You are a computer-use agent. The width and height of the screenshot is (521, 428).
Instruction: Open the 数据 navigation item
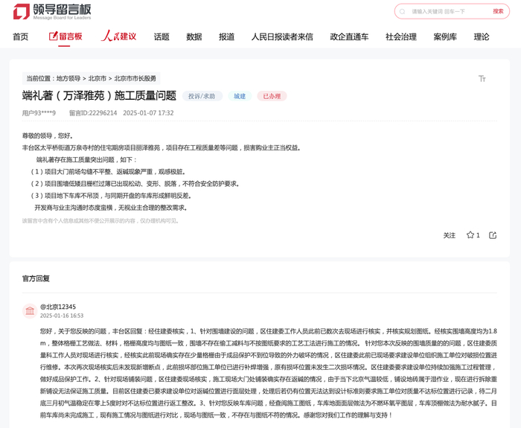[x=194, y=37]
